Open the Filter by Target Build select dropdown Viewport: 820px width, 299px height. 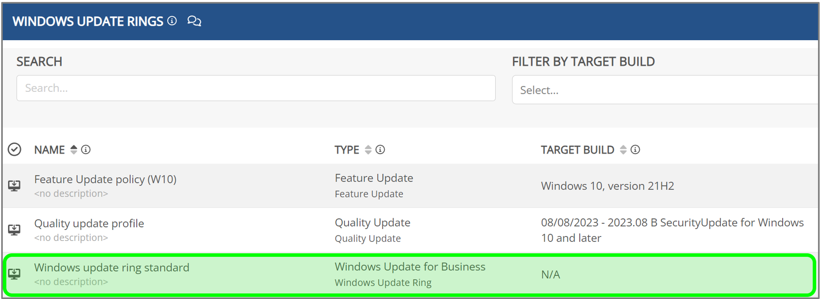(664, 90)
